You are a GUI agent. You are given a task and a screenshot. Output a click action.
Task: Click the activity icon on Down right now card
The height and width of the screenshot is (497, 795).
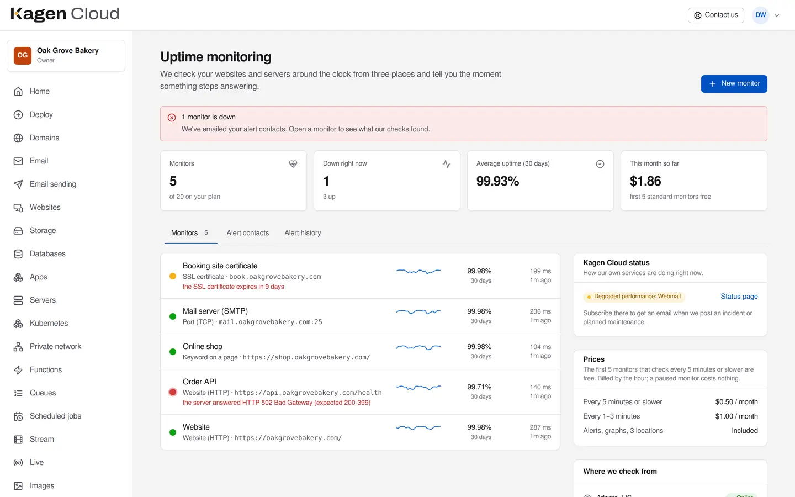447,164
